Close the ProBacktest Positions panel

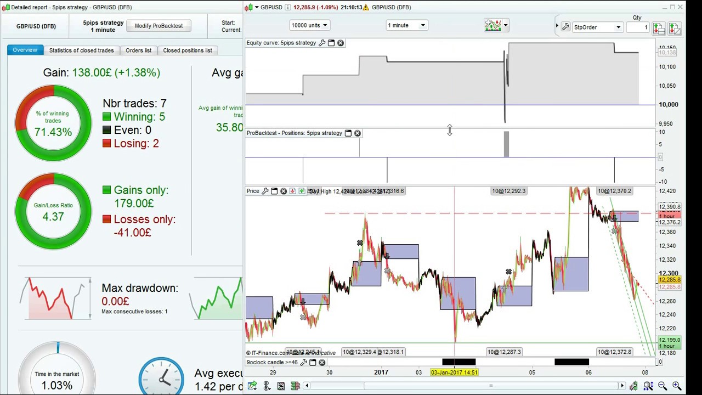(358, 133)
